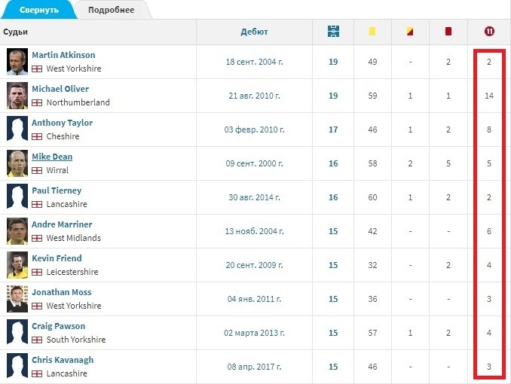
Task: Click the England flag beside West Midlands
Action: pyautogui.click(x=37, y=238)
